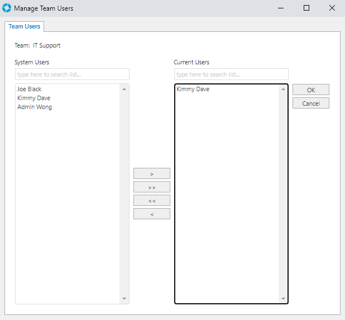Select the Team Users tab
Viewport: 345px width, 320px height.
[24, 26]
